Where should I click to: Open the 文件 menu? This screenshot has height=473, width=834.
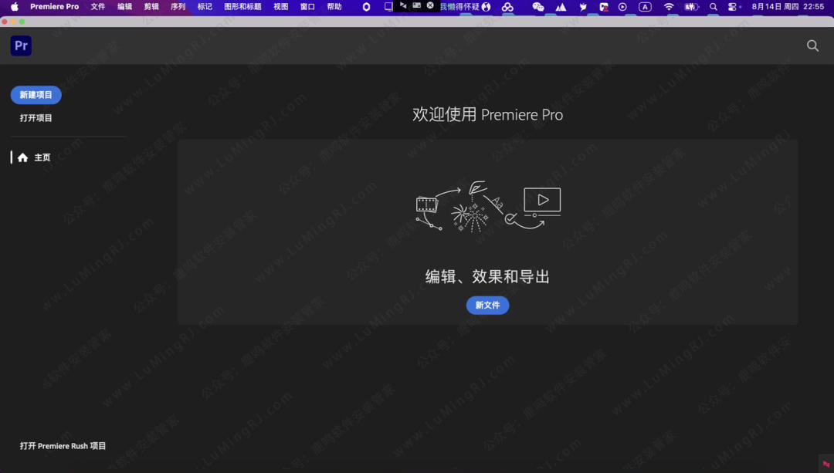coord(97,6)
